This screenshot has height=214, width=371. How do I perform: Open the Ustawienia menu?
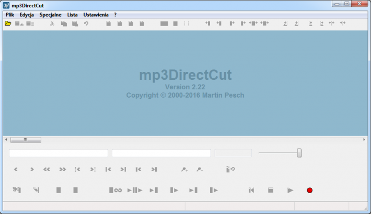click(96, 15)
